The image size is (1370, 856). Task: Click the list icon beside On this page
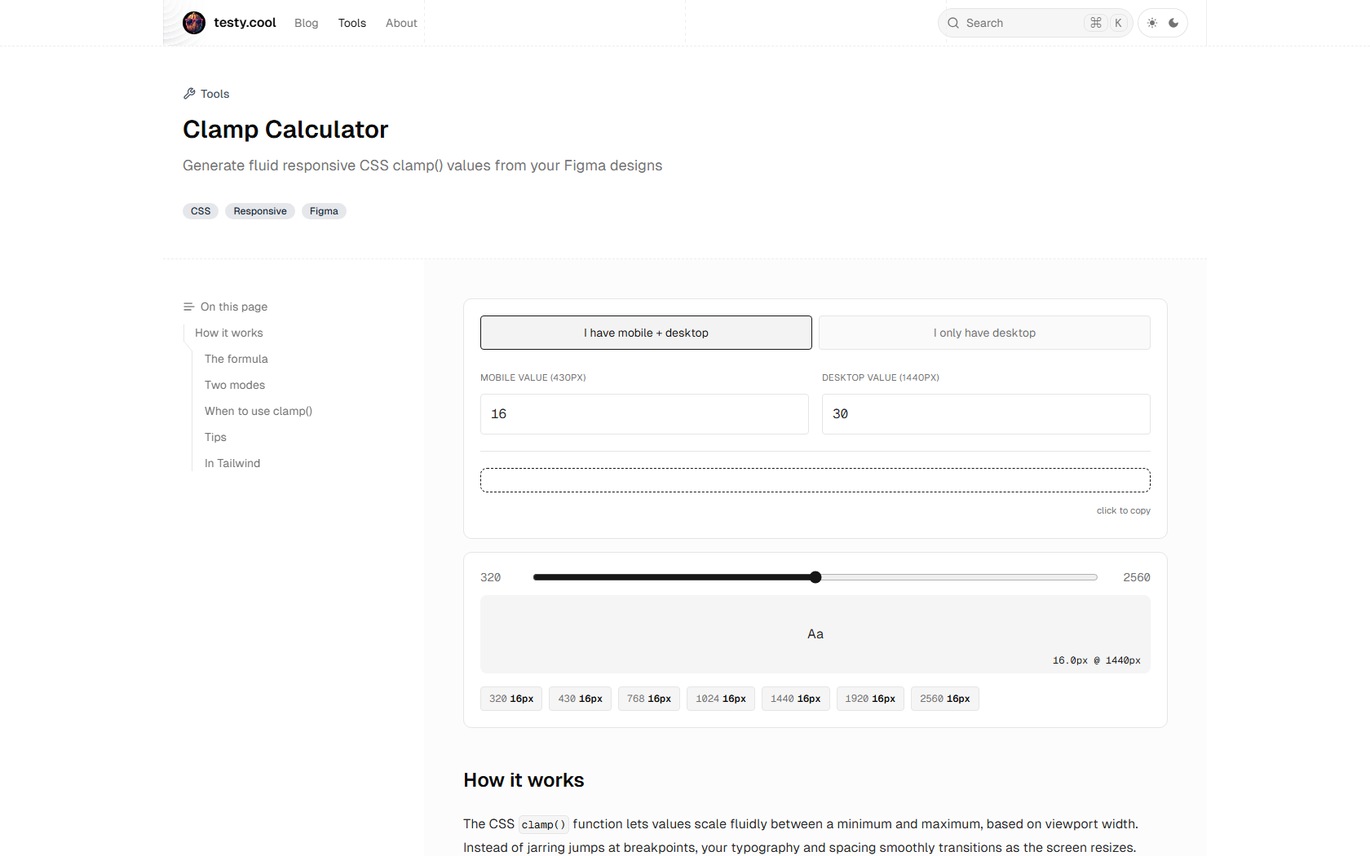188,307
